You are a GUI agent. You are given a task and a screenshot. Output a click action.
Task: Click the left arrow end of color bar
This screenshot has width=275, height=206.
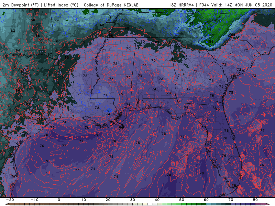[7, 204]
